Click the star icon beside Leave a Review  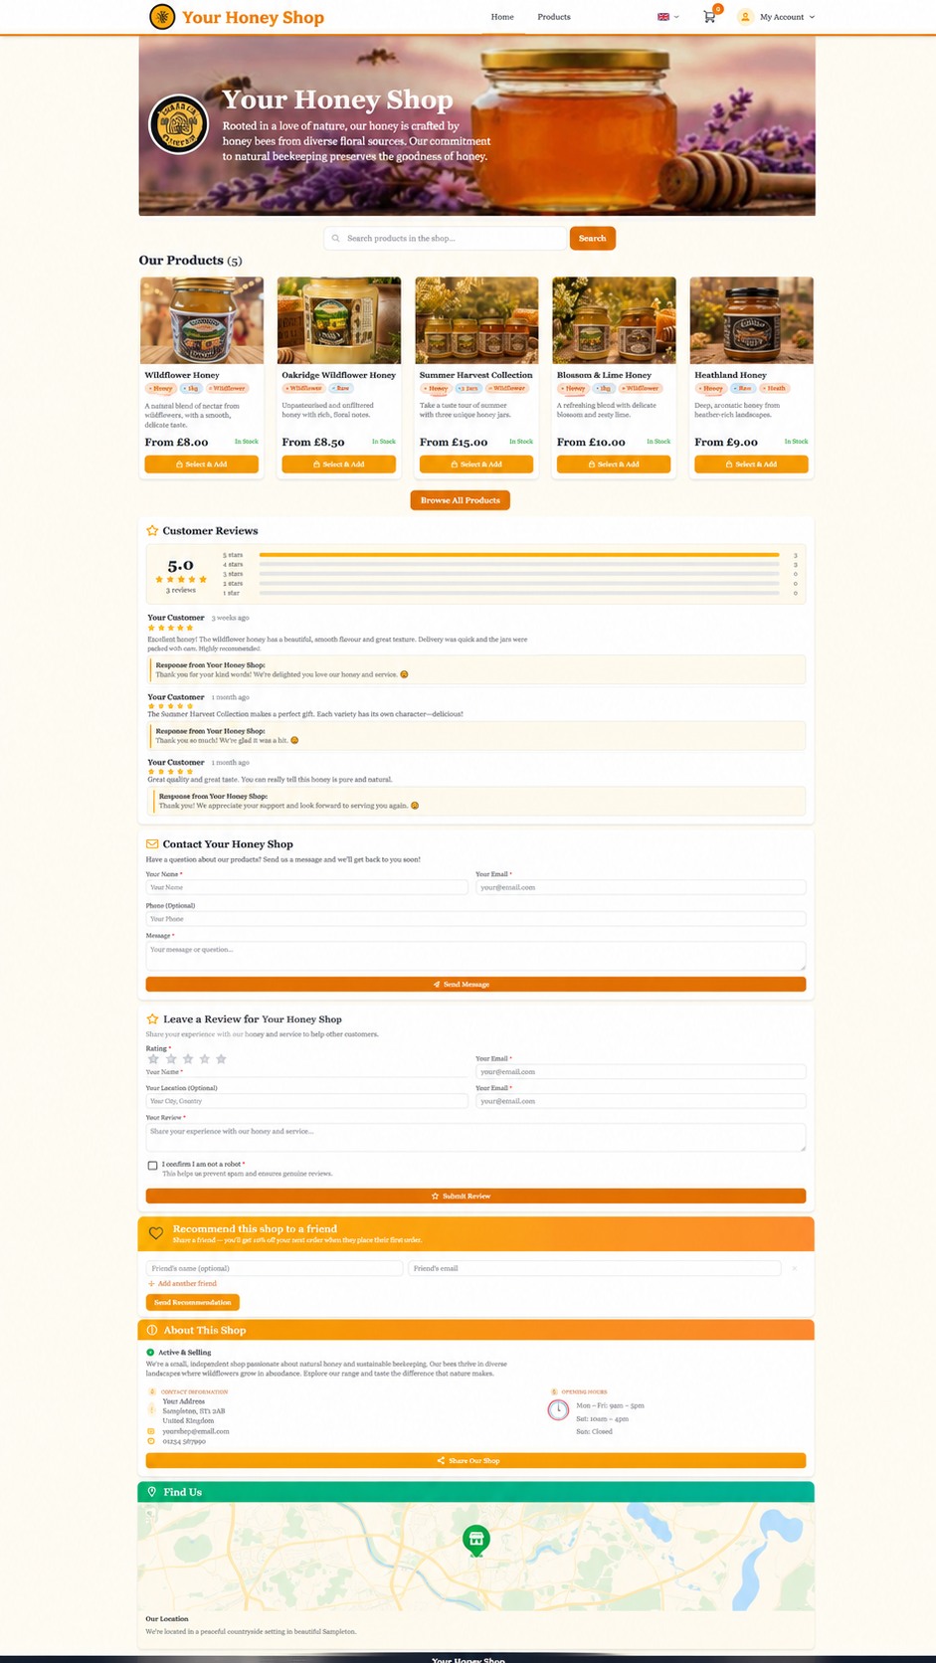[152, 1019]
